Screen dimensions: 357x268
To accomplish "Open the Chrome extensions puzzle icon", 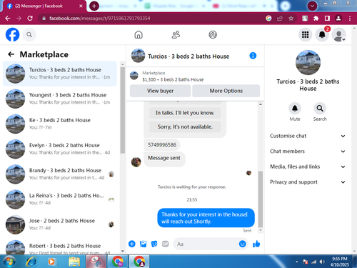I will coord(316,18).
